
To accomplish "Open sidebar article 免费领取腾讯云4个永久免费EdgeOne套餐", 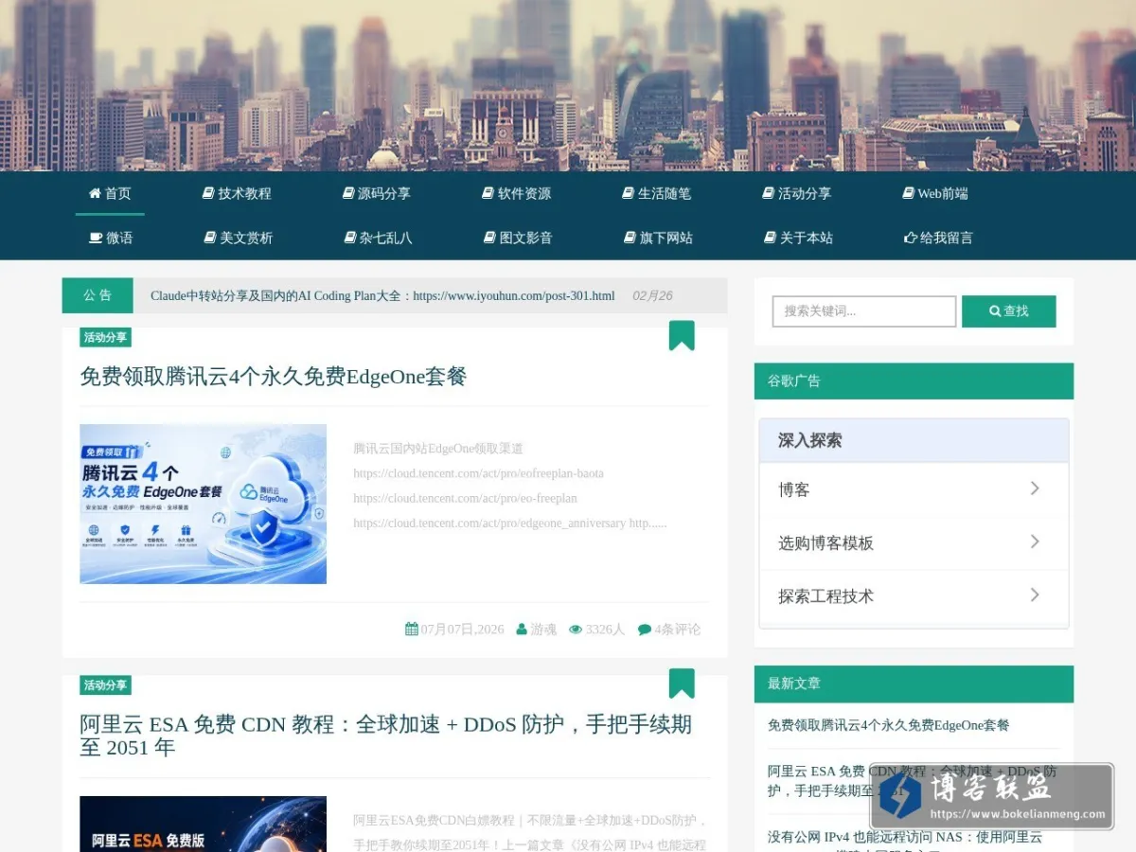I will coord(889,725).
